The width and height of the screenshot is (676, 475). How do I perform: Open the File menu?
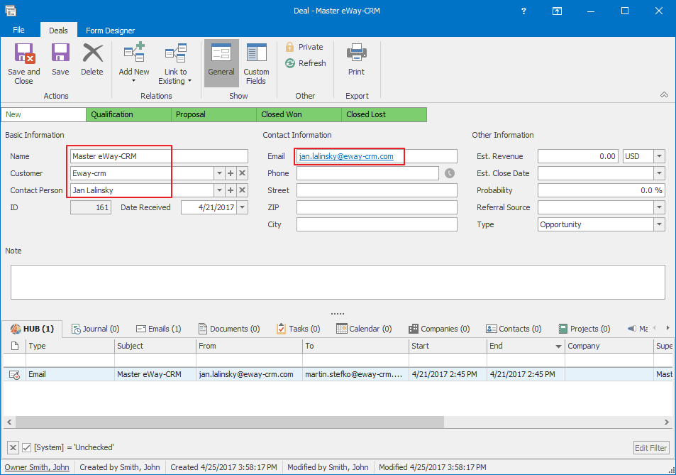[x=18, y=30]
